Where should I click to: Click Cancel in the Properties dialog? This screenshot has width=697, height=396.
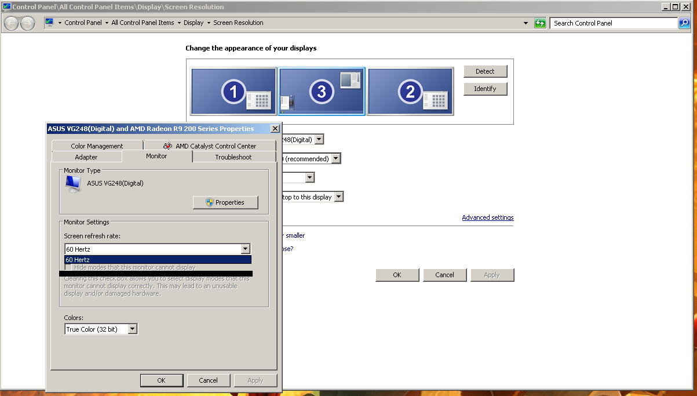[x=208, y=380]
